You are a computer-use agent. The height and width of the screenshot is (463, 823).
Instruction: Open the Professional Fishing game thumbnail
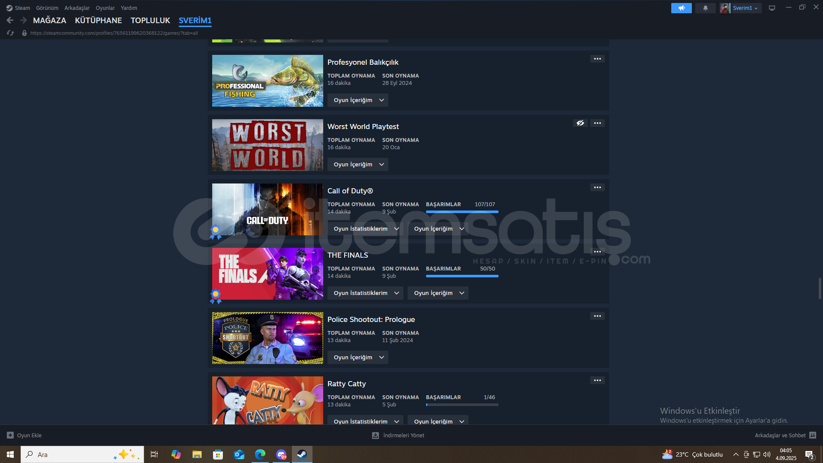[x=267, y=81]
